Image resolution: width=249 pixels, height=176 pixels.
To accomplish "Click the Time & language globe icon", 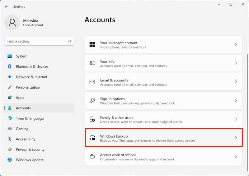I will (10, 118).
